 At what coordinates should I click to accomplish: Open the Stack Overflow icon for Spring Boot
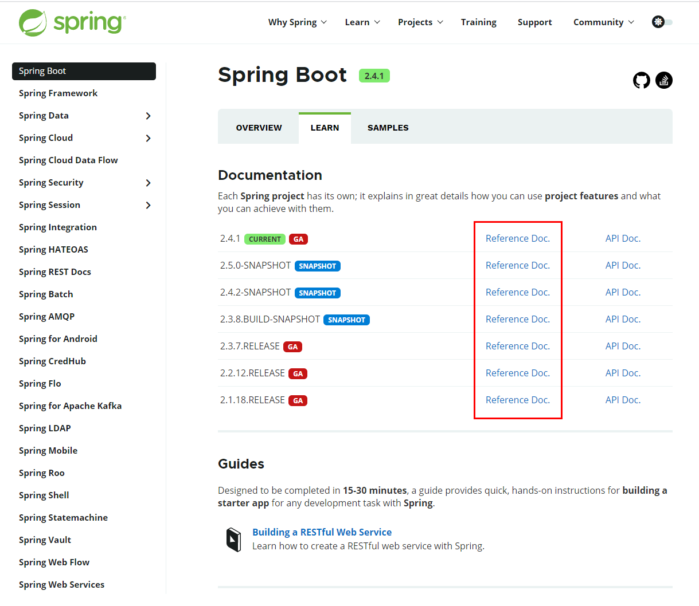click(664, 80)
